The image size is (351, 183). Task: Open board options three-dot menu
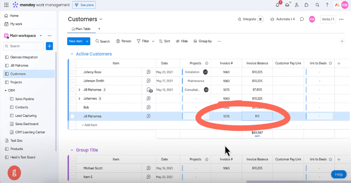point(341,19)
